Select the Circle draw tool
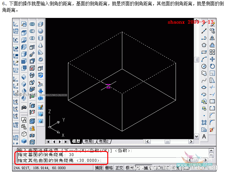 click(x=204, y=67)
